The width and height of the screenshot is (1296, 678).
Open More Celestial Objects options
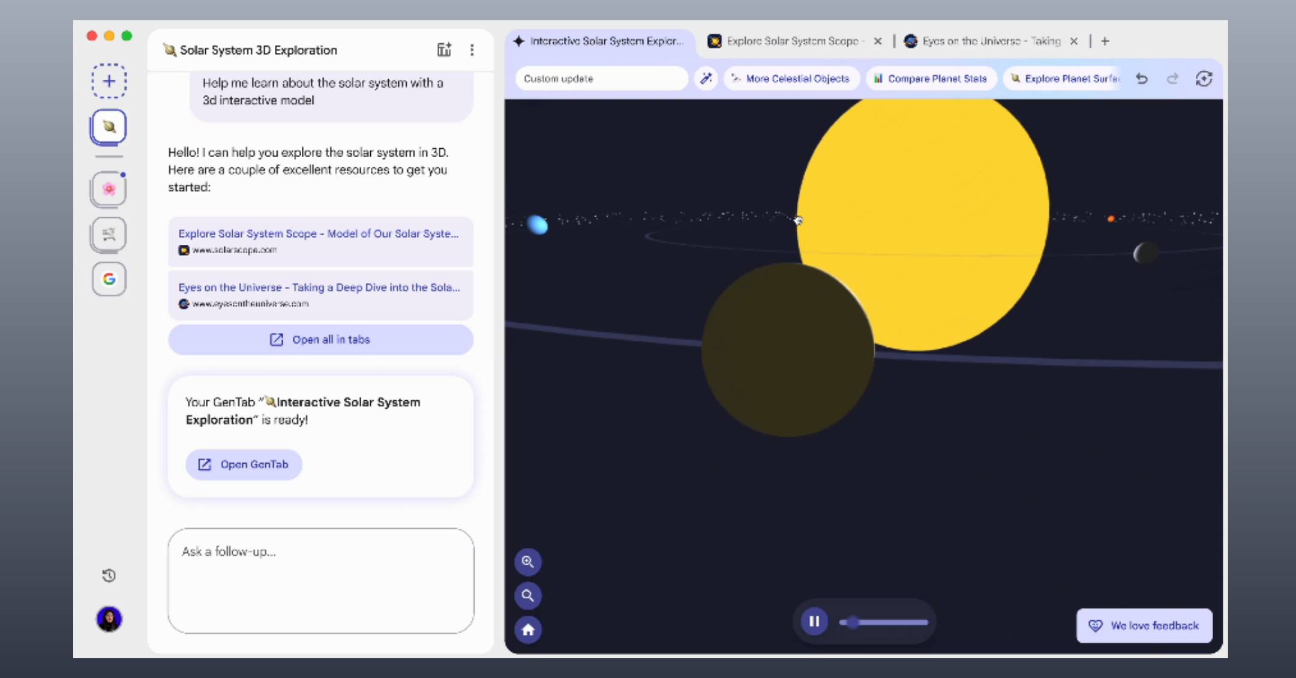791,79
